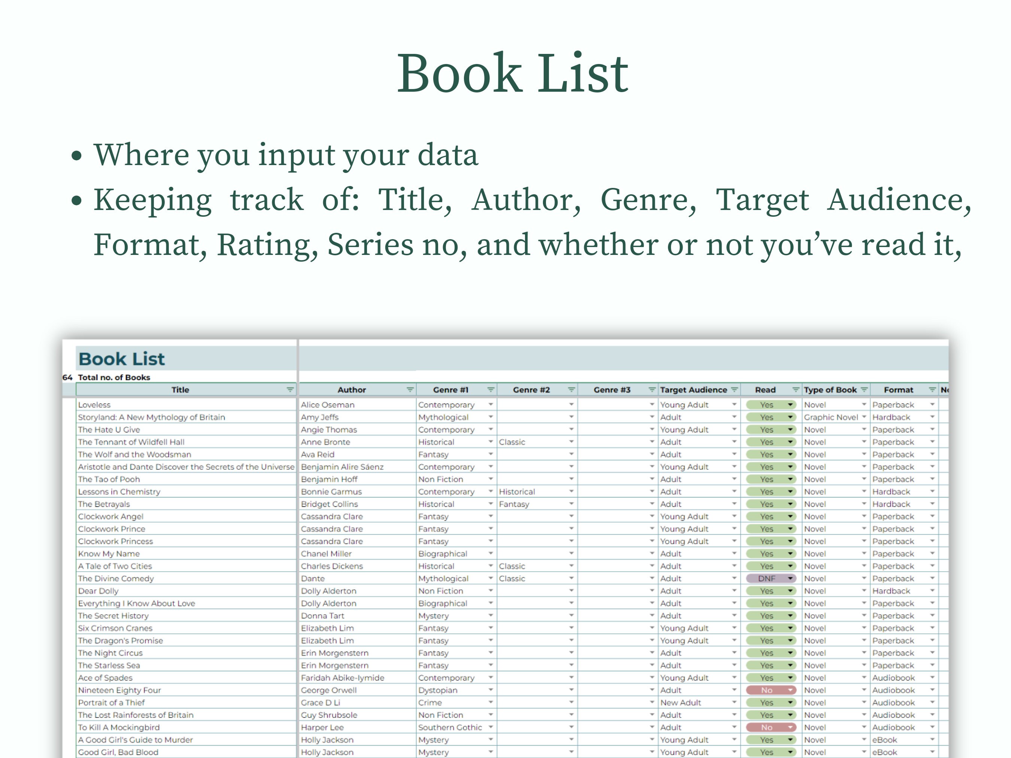
Task: Open Target Audience dropdown for The Hate U Give
Action: point(735,429)
